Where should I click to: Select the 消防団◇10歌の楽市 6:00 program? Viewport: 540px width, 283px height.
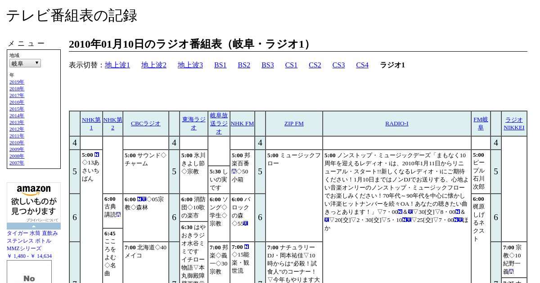click(194, 207)
